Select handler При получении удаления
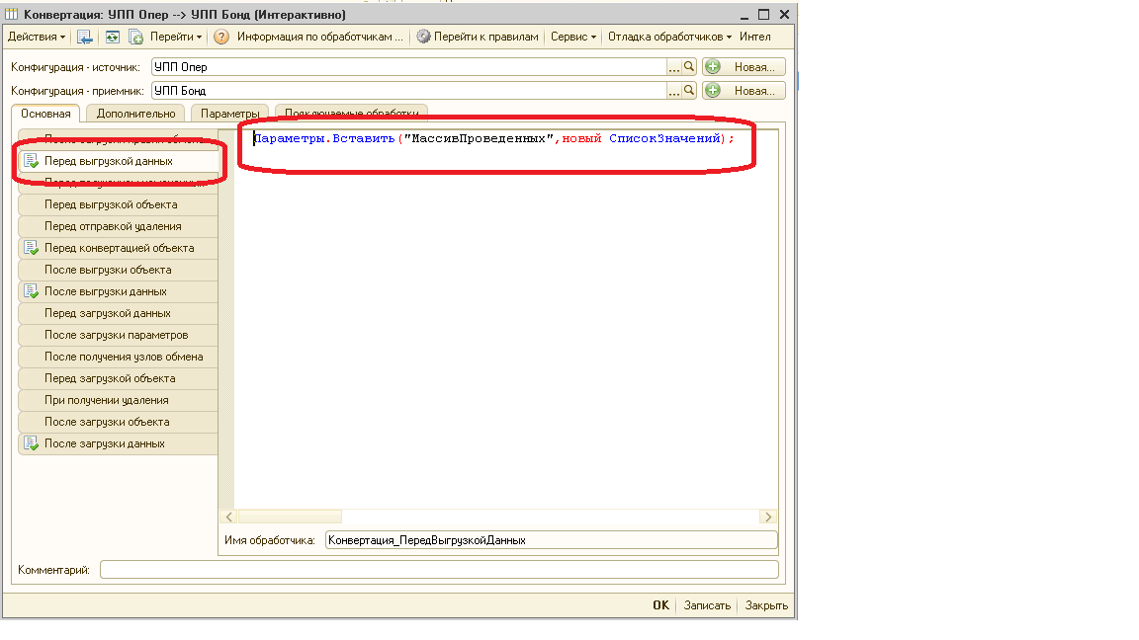The image size is (1139, 640). (119, 401)
